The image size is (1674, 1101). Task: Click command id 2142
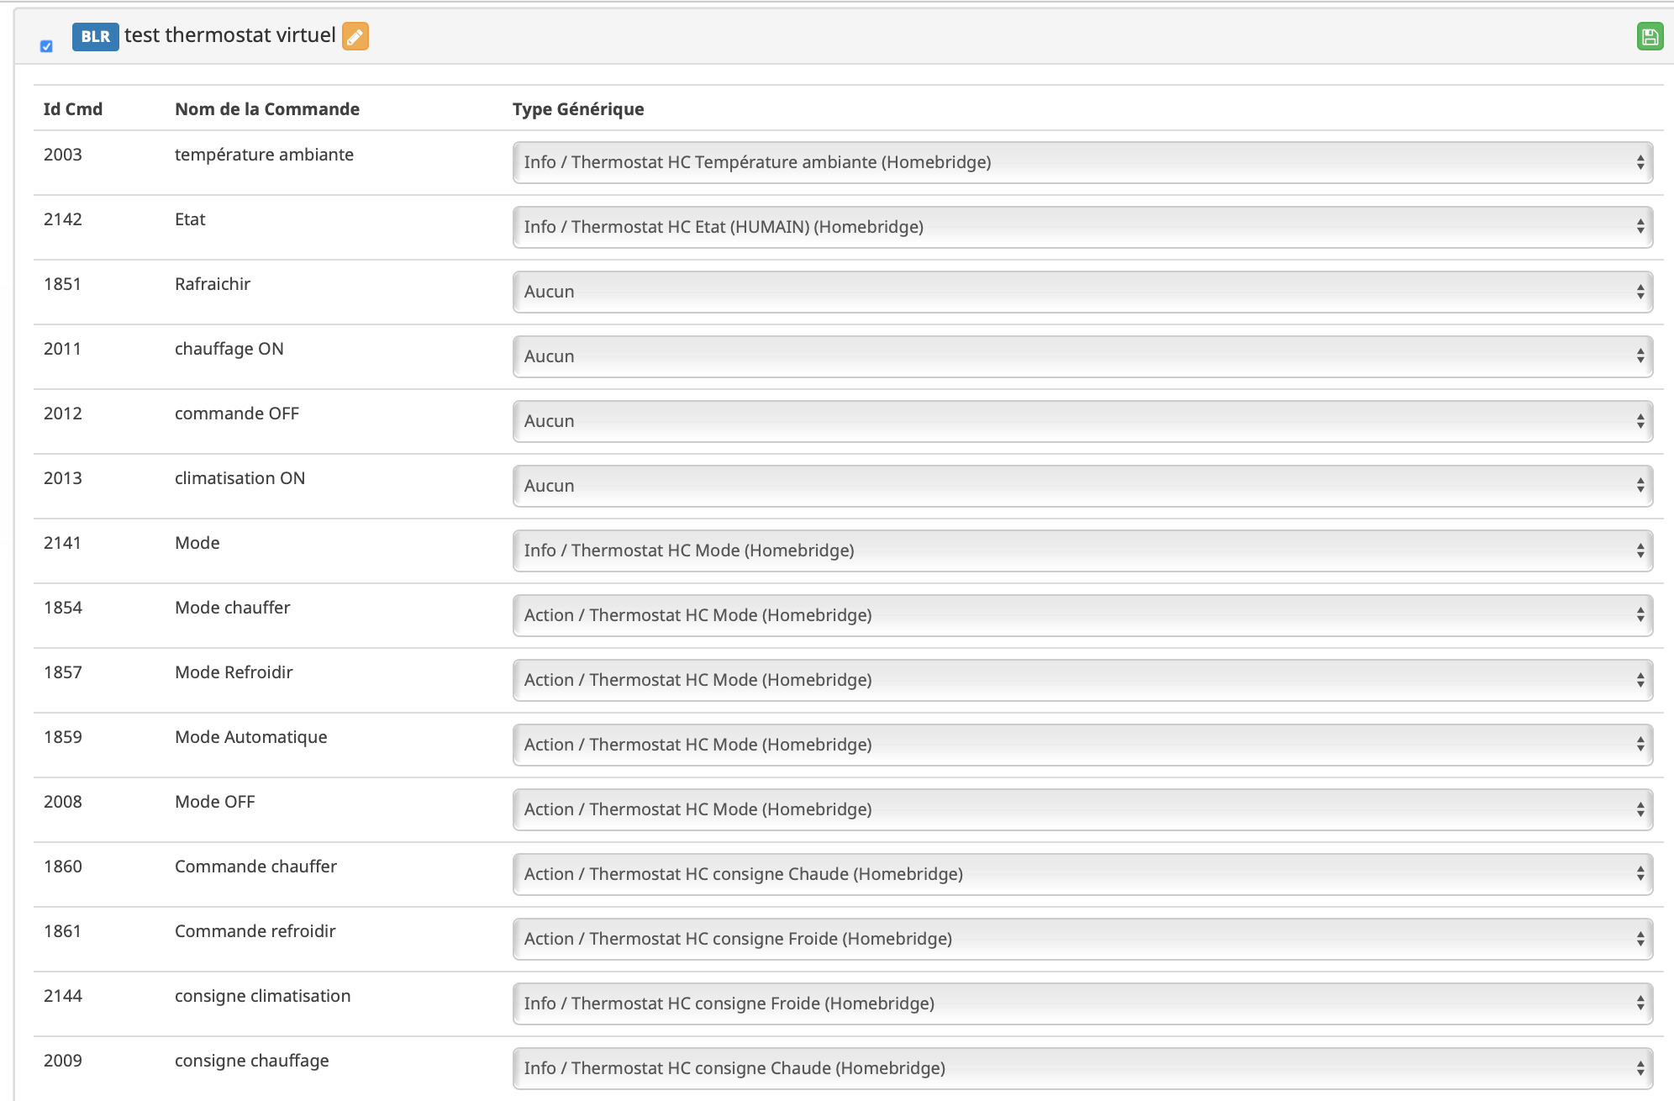tap(63, 219)
